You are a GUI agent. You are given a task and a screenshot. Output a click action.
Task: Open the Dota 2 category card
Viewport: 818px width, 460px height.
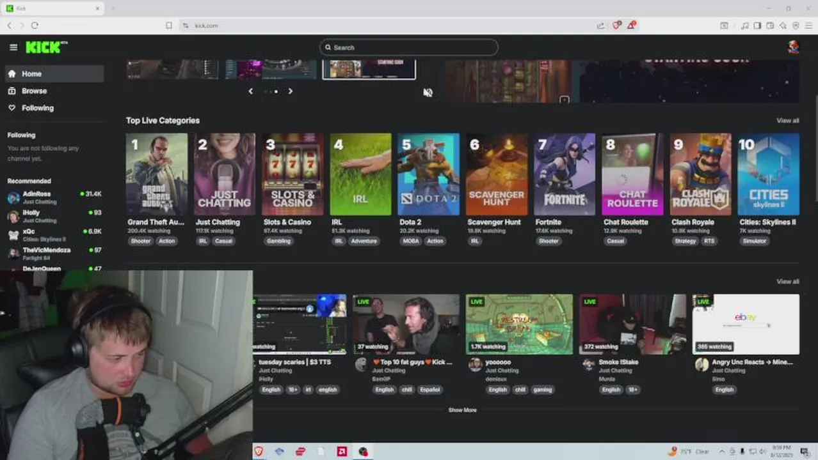coord(428,174)
